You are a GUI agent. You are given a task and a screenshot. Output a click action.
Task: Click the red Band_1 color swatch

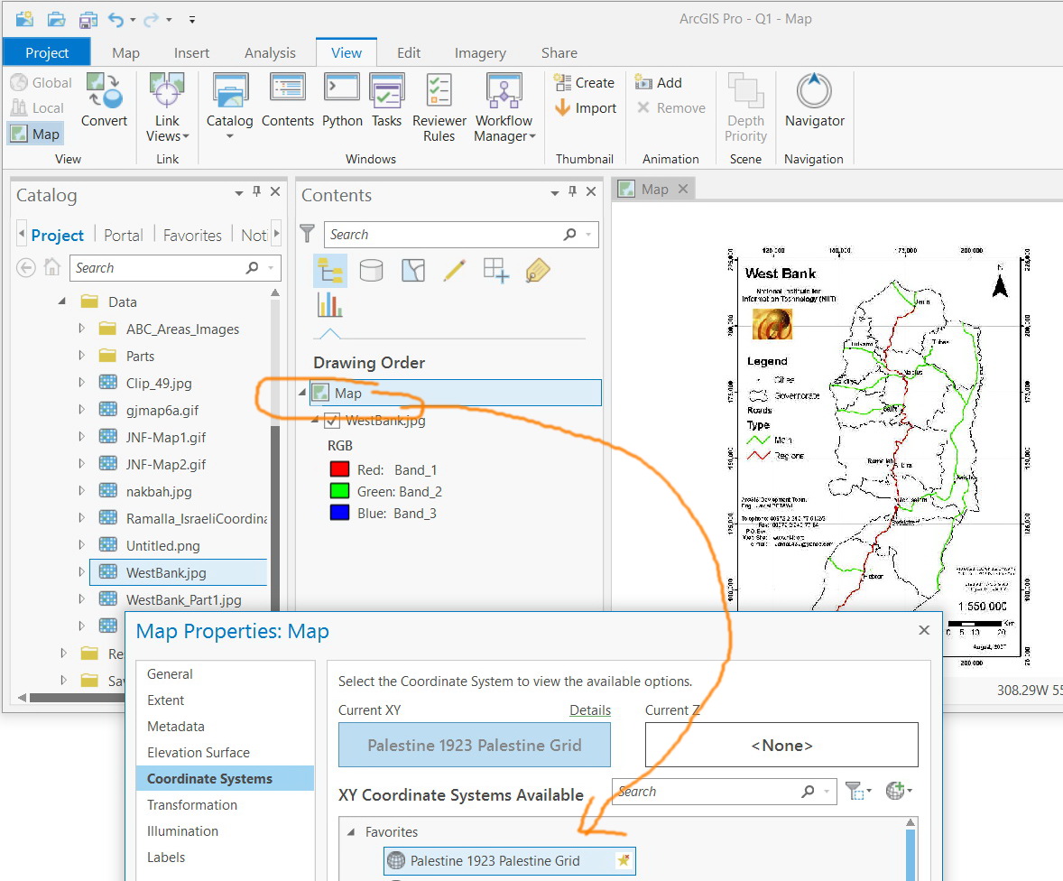coord(339,470)
